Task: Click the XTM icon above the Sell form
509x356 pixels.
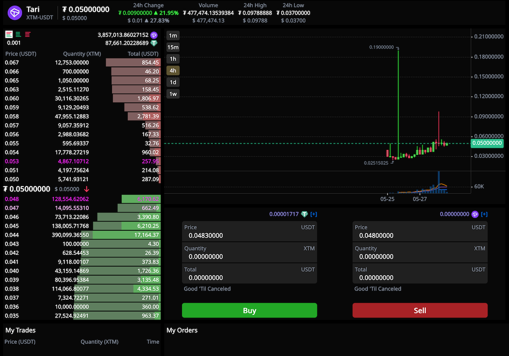Action: (x=475, y=214)
